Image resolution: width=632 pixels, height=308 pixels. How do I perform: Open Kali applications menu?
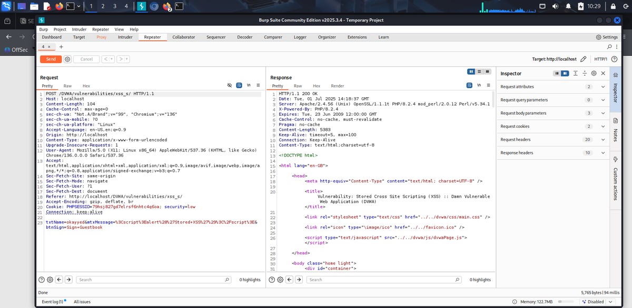tap(7, 6)
